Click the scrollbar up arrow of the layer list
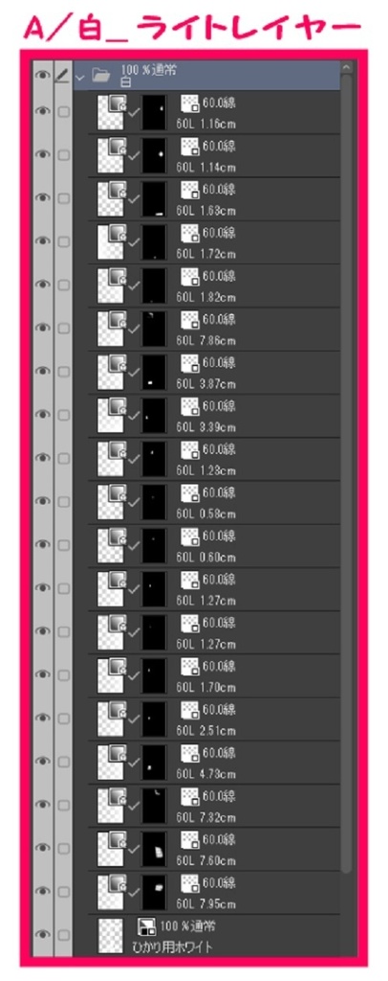The width and height of the screenshot is (388, 981). (x=346, y=68)
